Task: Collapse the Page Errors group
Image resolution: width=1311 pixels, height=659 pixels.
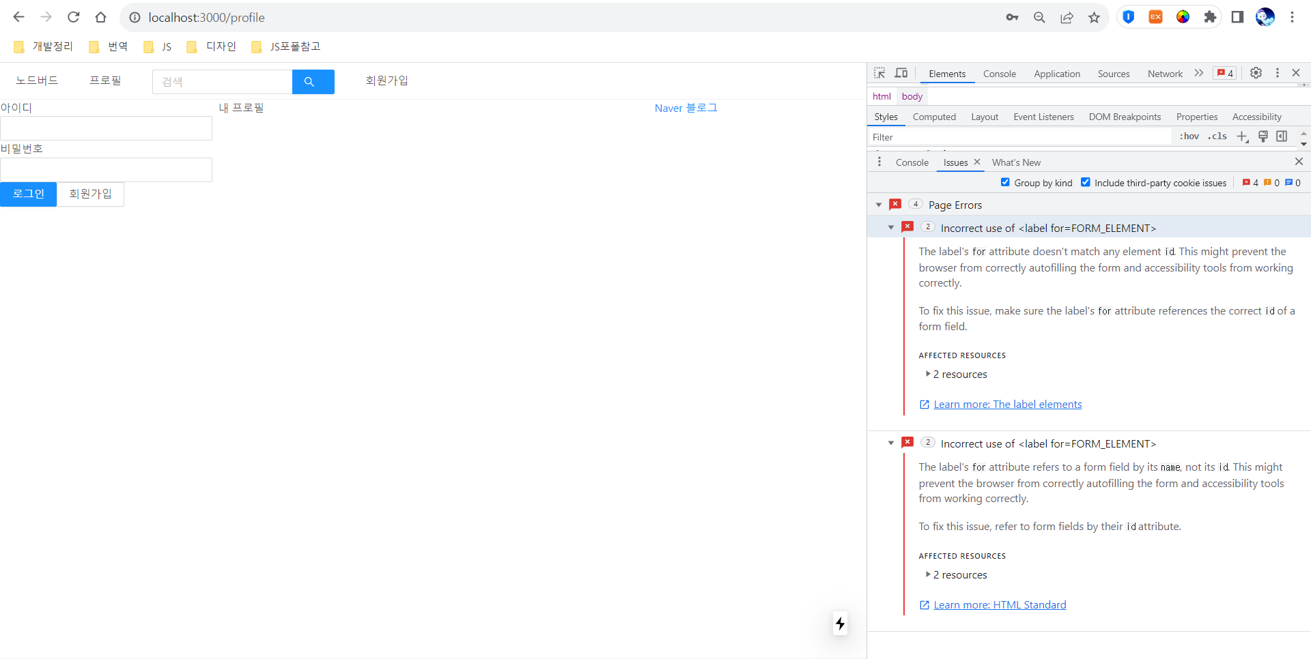Action: (879, 205)
